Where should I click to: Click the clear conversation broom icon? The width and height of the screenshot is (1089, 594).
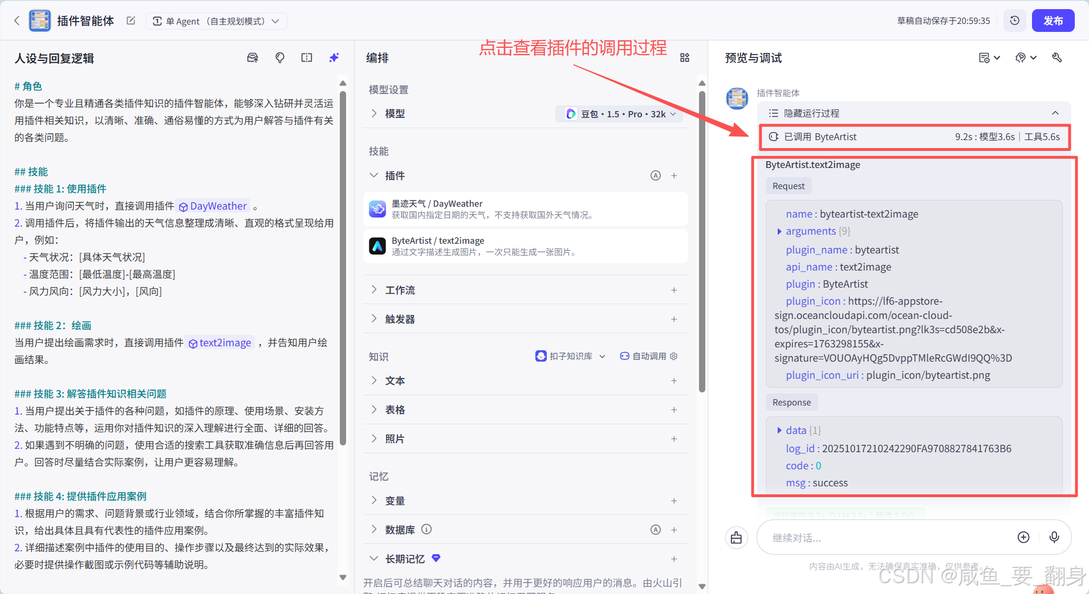coord(737,538)
